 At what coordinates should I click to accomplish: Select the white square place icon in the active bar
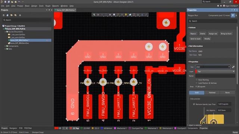114,15
